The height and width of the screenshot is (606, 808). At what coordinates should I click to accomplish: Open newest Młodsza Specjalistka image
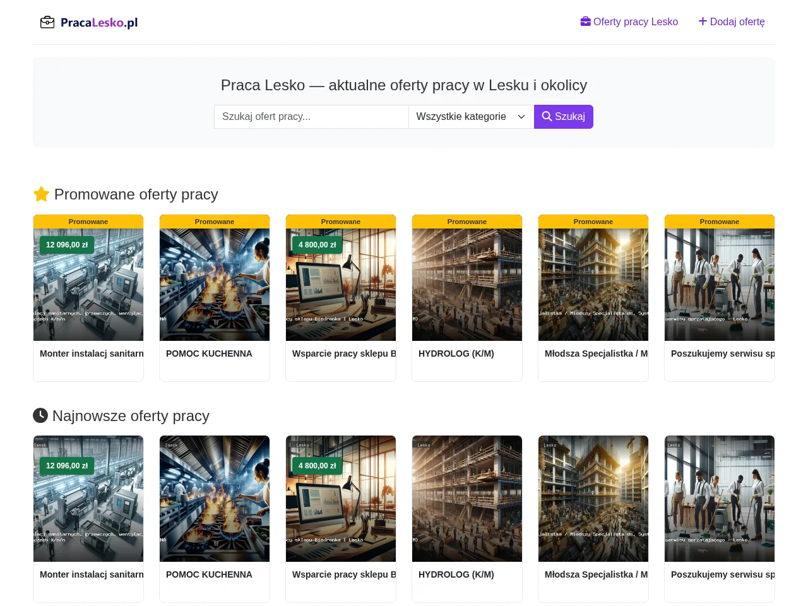[593, 499]
